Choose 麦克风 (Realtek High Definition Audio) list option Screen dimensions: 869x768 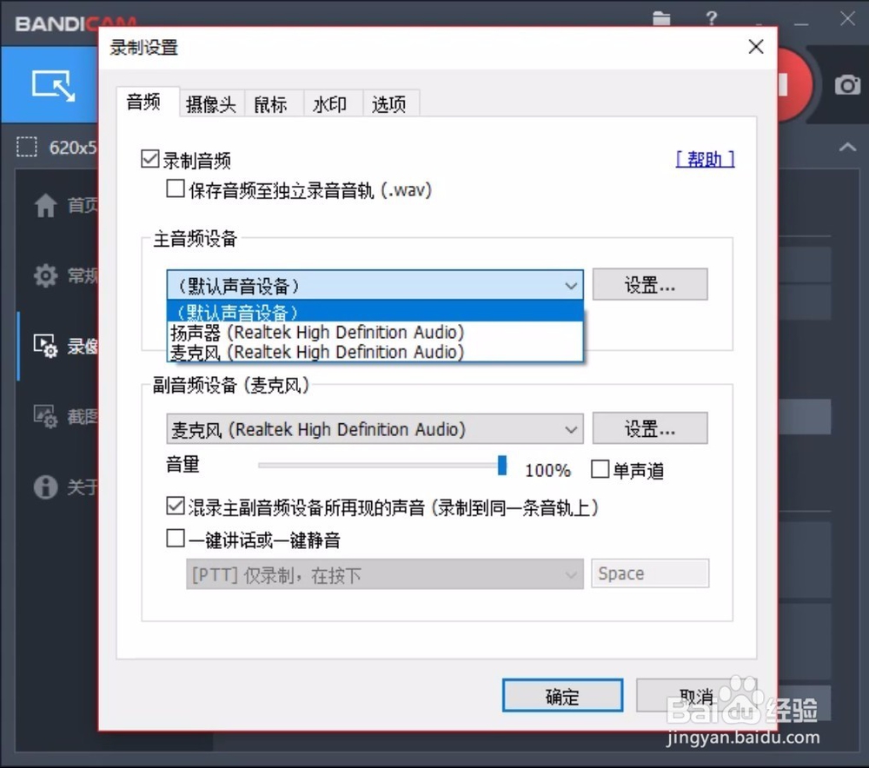pos(375,352)
